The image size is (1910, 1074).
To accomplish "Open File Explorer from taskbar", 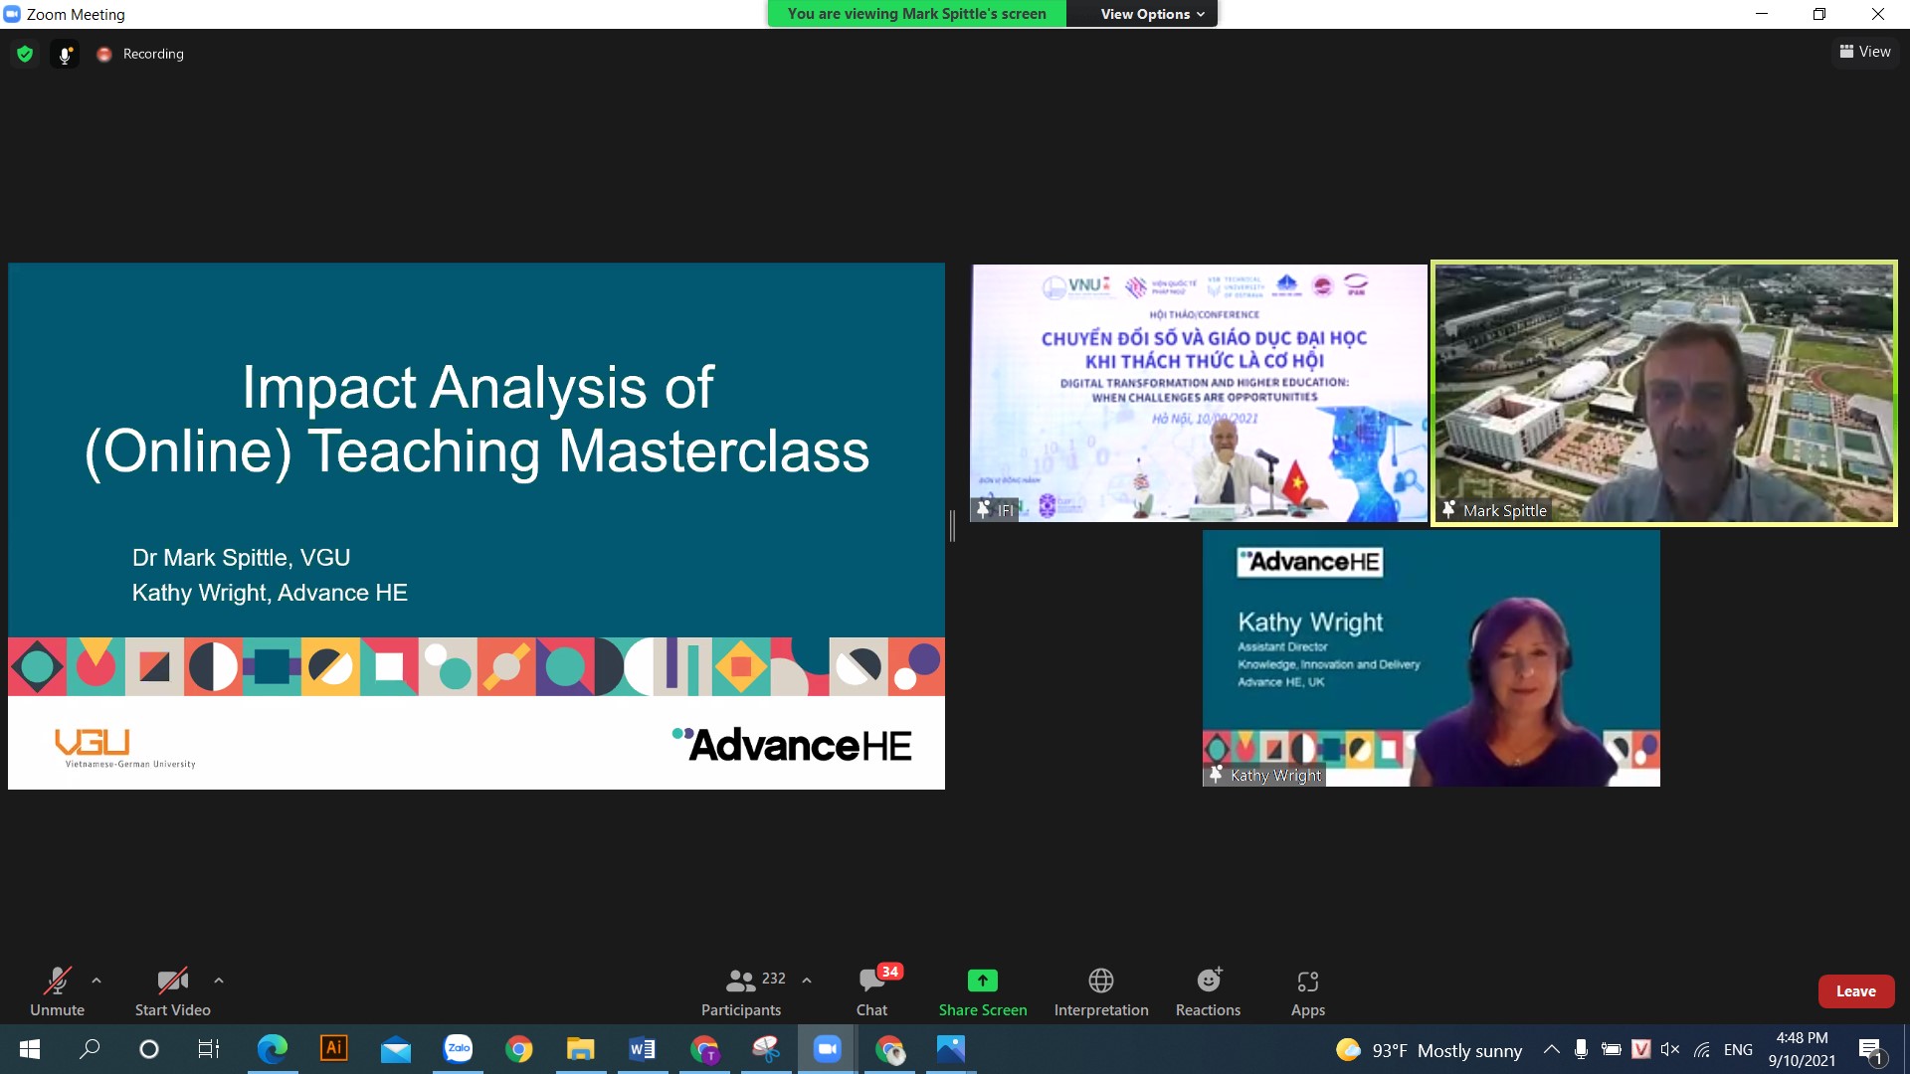I will point(581,1049).
